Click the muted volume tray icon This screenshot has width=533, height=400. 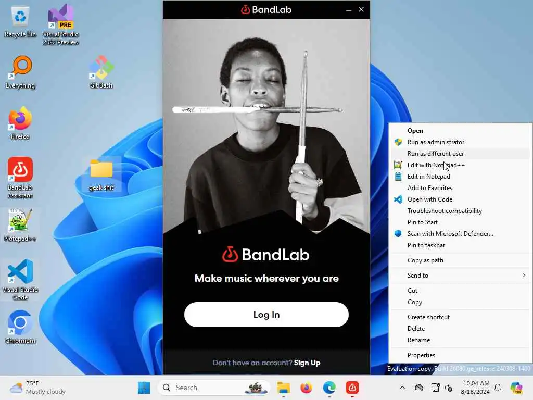click(449, 387)
